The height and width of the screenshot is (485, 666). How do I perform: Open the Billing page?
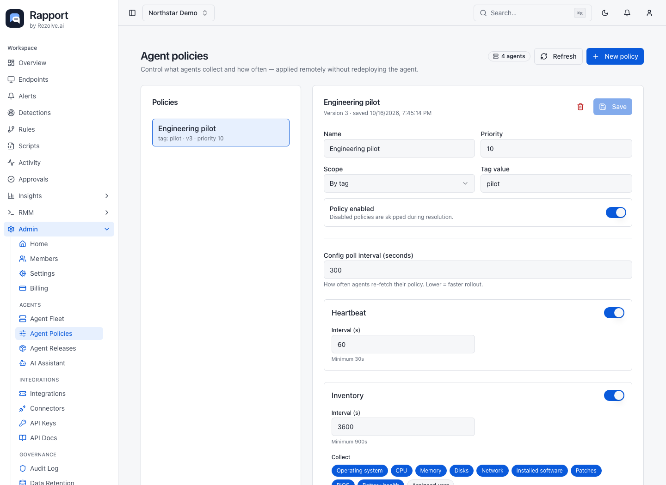59,288
